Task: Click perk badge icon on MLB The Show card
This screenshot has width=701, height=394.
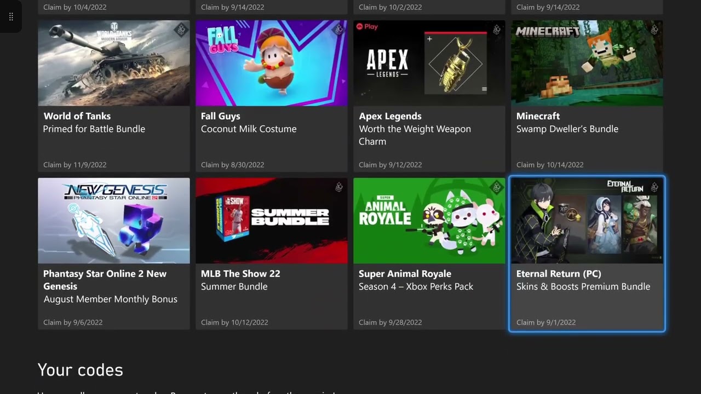Action: tap(338, 187)
